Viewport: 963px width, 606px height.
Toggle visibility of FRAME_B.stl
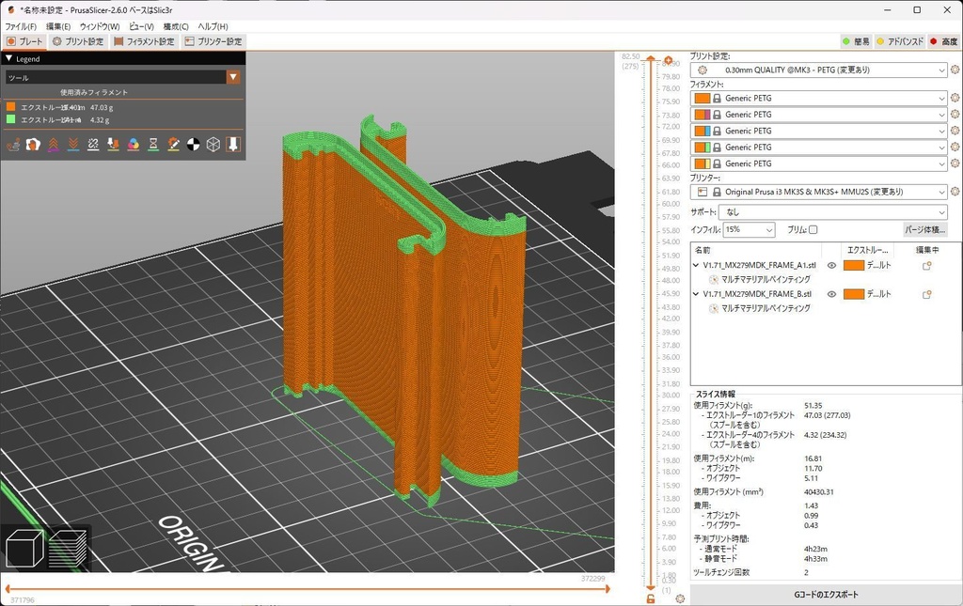(x=831, y=294)
